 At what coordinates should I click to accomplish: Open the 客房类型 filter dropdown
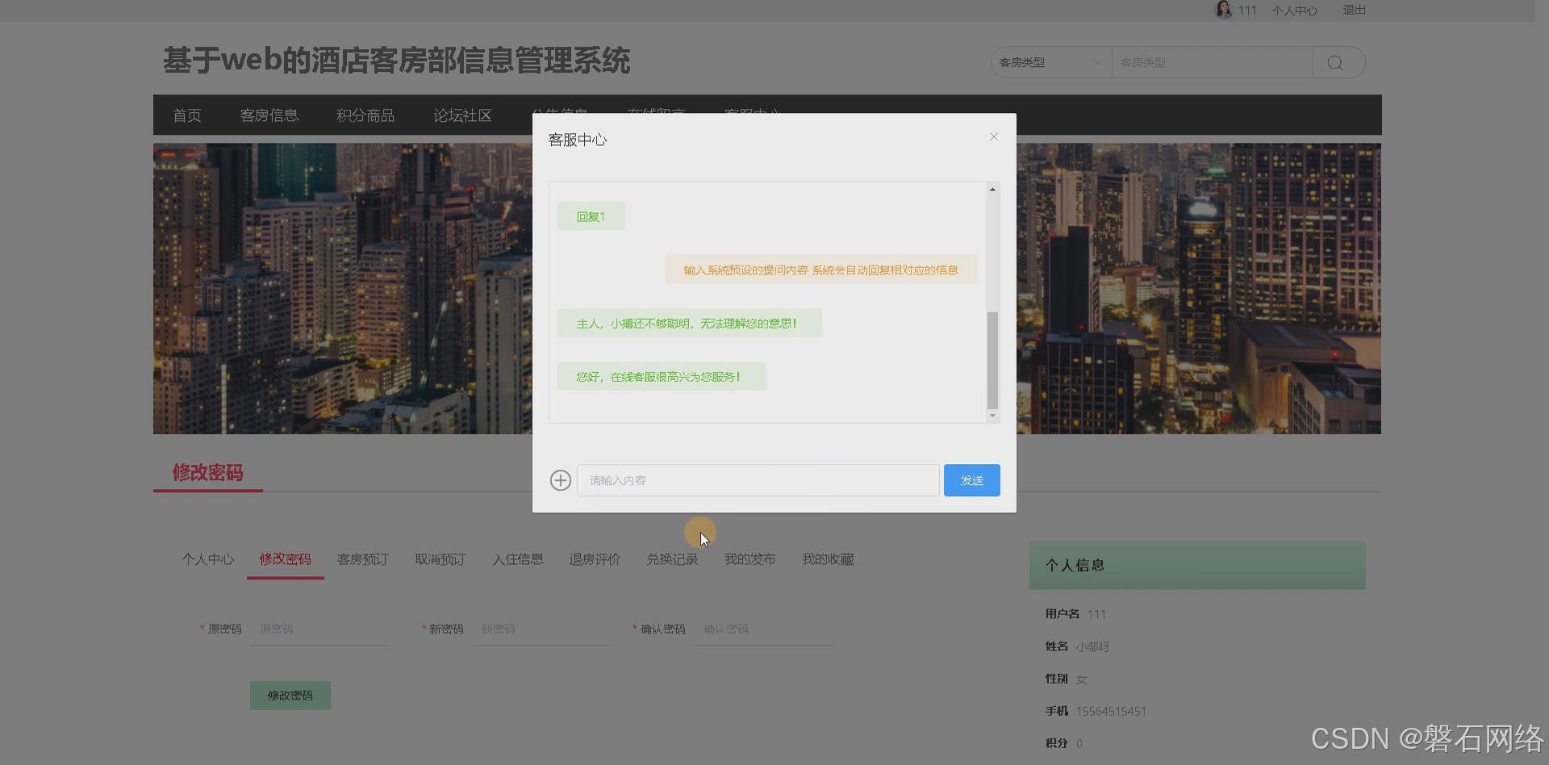point(1049,61)
